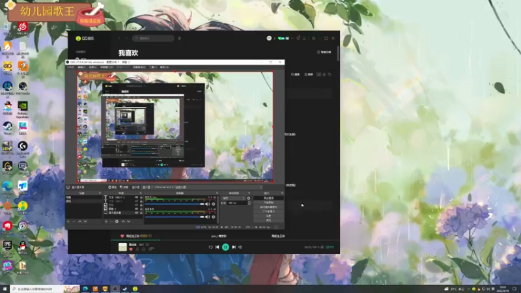
Task: Move the selected scene up
Action: coord(79,221)
